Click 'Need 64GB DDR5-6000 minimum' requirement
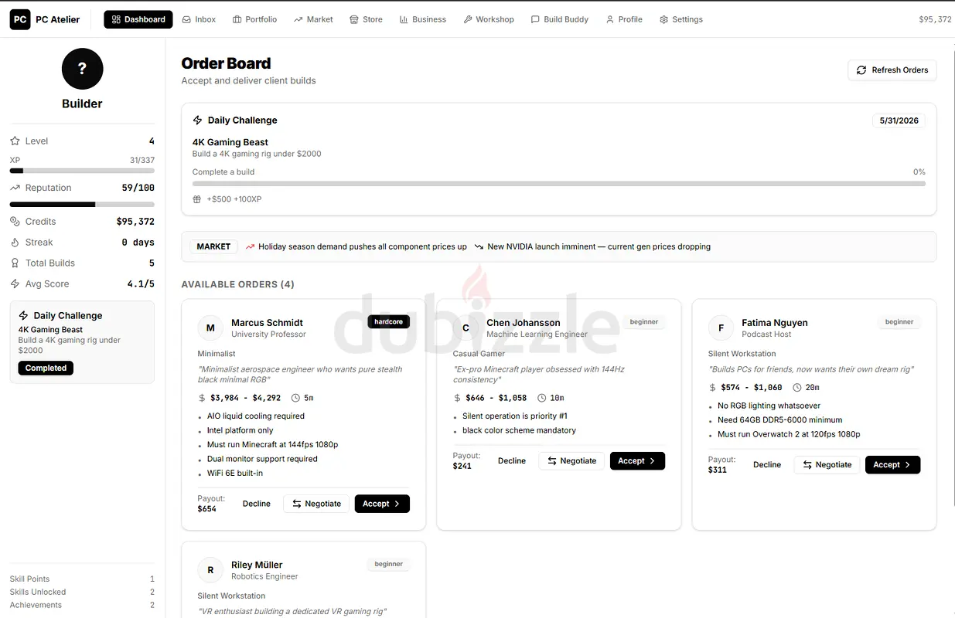Image resolution: width=955 pixels, height=618 pixels. [779, 420]
